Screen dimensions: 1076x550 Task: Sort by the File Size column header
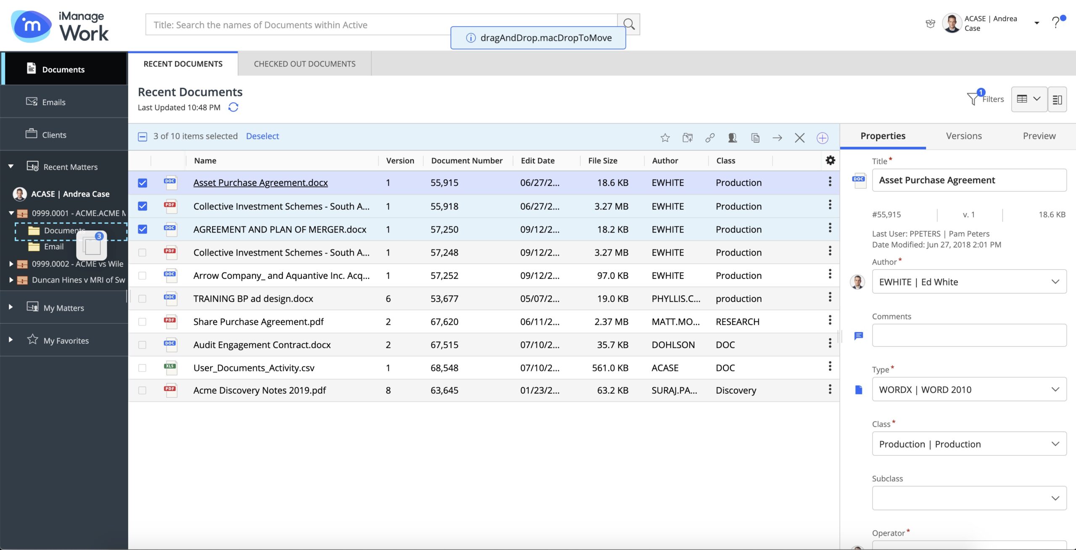pos(603,161)
